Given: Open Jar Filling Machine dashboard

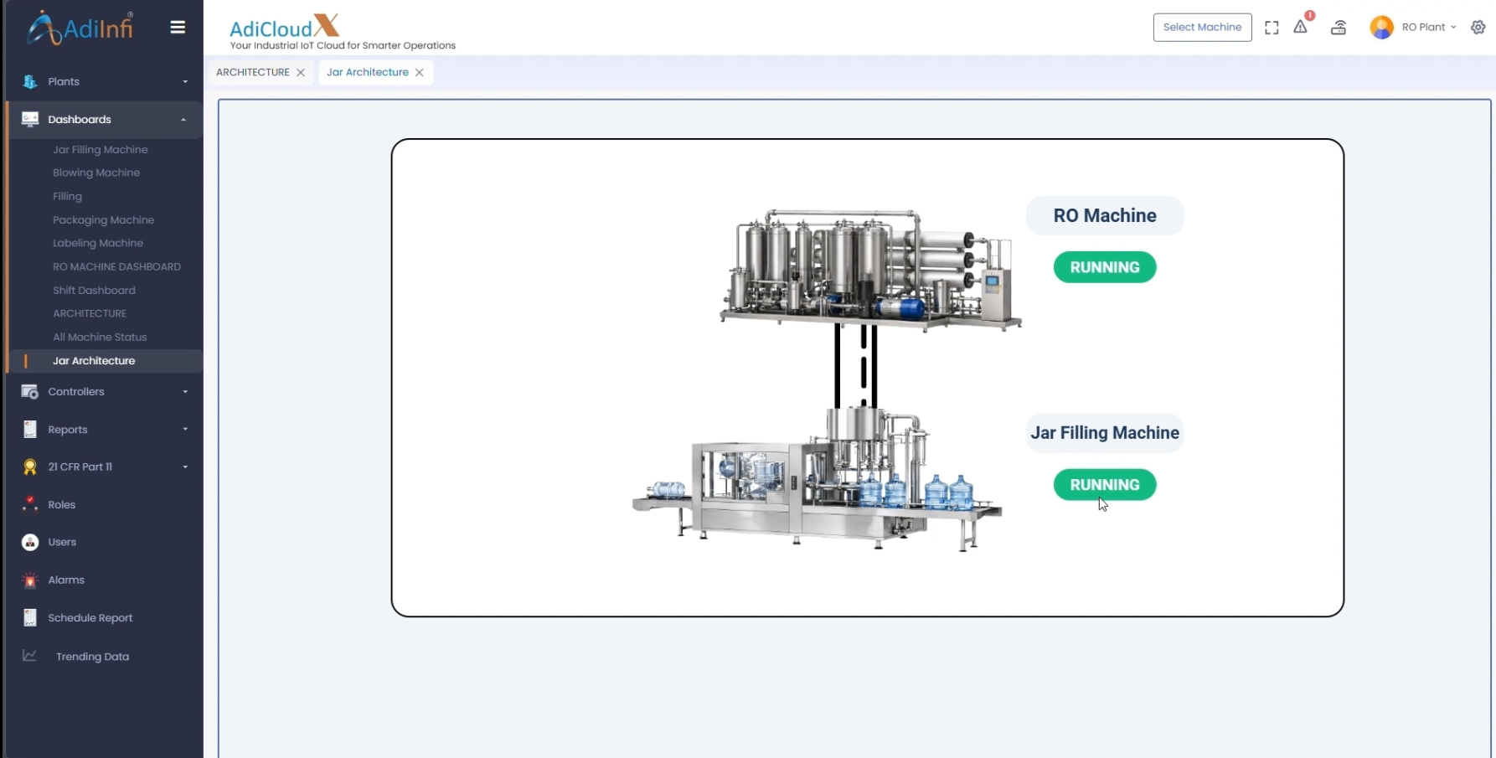Looking at the screenshot, I should pyautogui.click(x=100, y=150).
